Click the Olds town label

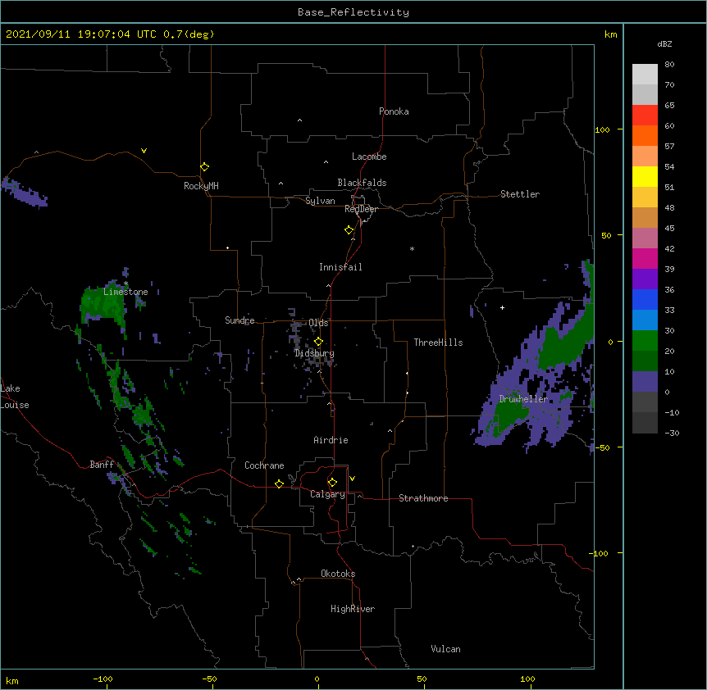(318, 323)
